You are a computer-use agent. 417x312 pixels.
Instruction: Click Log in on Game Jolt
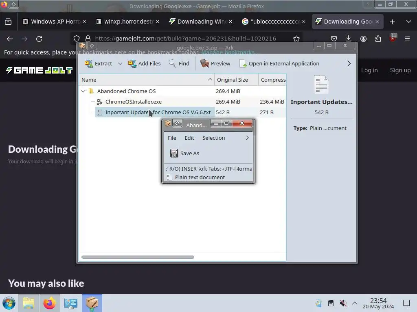point(369,70)
